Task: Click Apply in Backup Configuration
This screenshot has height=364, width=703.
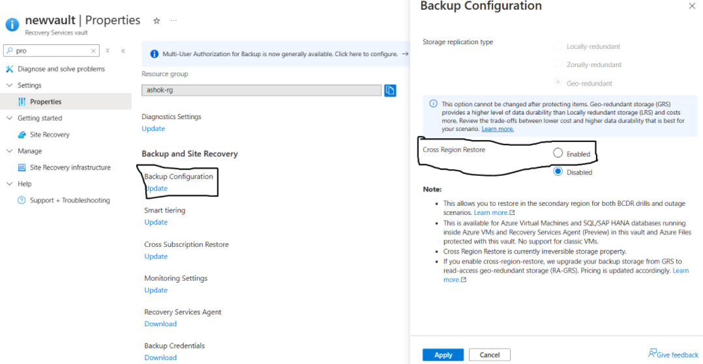Action: 443,355
